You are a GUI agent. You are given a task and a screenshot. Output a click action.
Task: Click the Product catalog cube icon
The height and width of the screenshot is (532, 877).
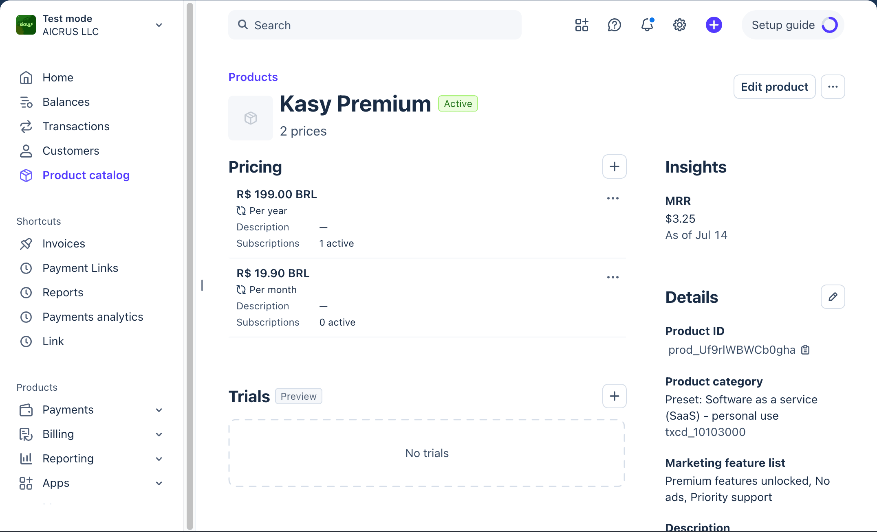[26, 175]
